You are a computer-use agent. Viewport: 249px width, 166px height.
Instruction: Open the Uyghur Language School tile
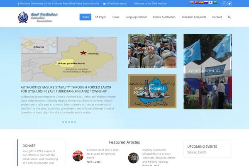pyautogui.click(x=152, y=91)
